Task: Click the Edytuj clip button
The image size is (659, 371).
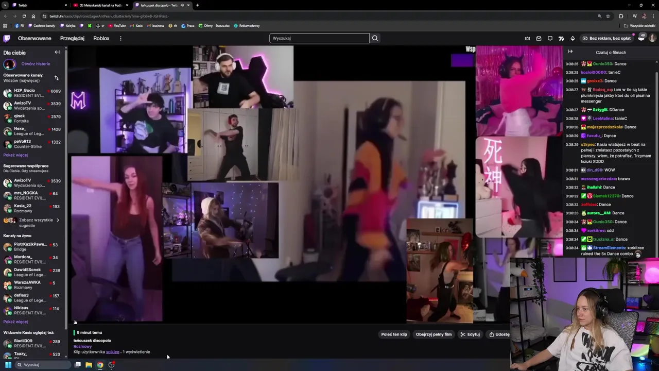Action: [470, 334]
